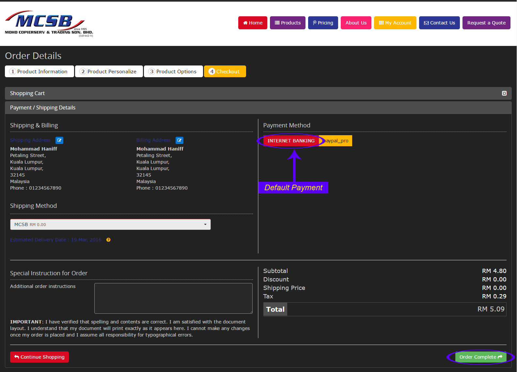Screen dimensions: 517x372
Task: Click Request a Quote button
Action: pos(486,23)
